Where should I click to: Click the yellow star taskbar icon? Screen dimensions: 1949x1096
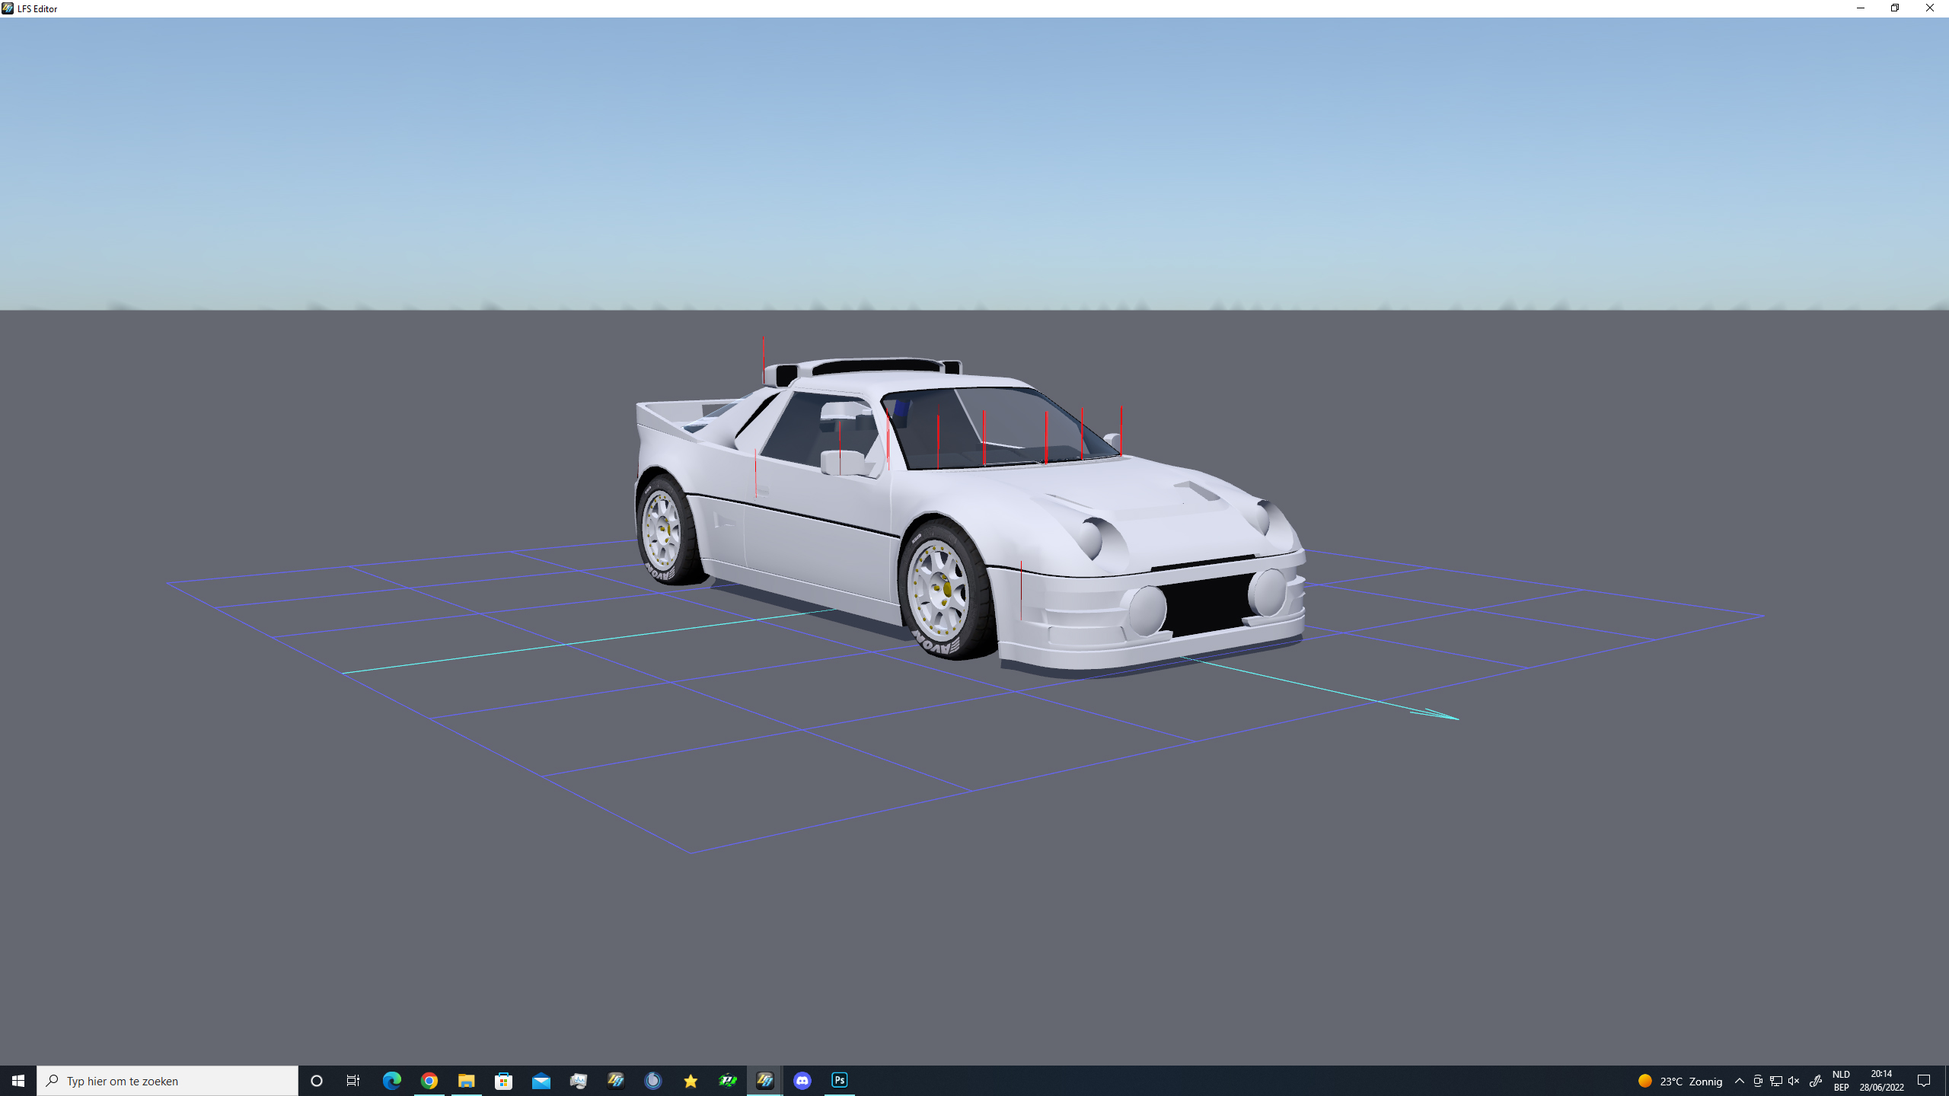click(x=690, y=1080)
